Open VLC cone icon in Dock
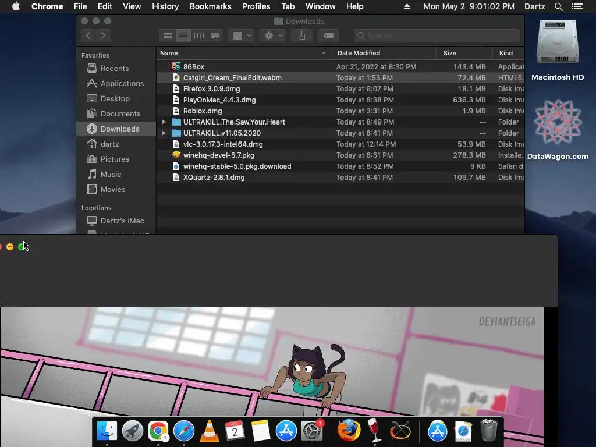The height and width of the screenshot is (447, 596). [209, 431]
